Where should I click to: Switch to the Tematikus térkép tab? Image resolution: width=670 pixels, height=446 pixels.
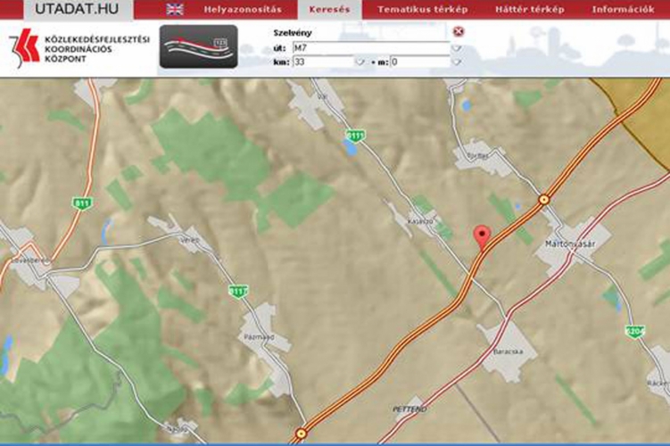(412, 10)
